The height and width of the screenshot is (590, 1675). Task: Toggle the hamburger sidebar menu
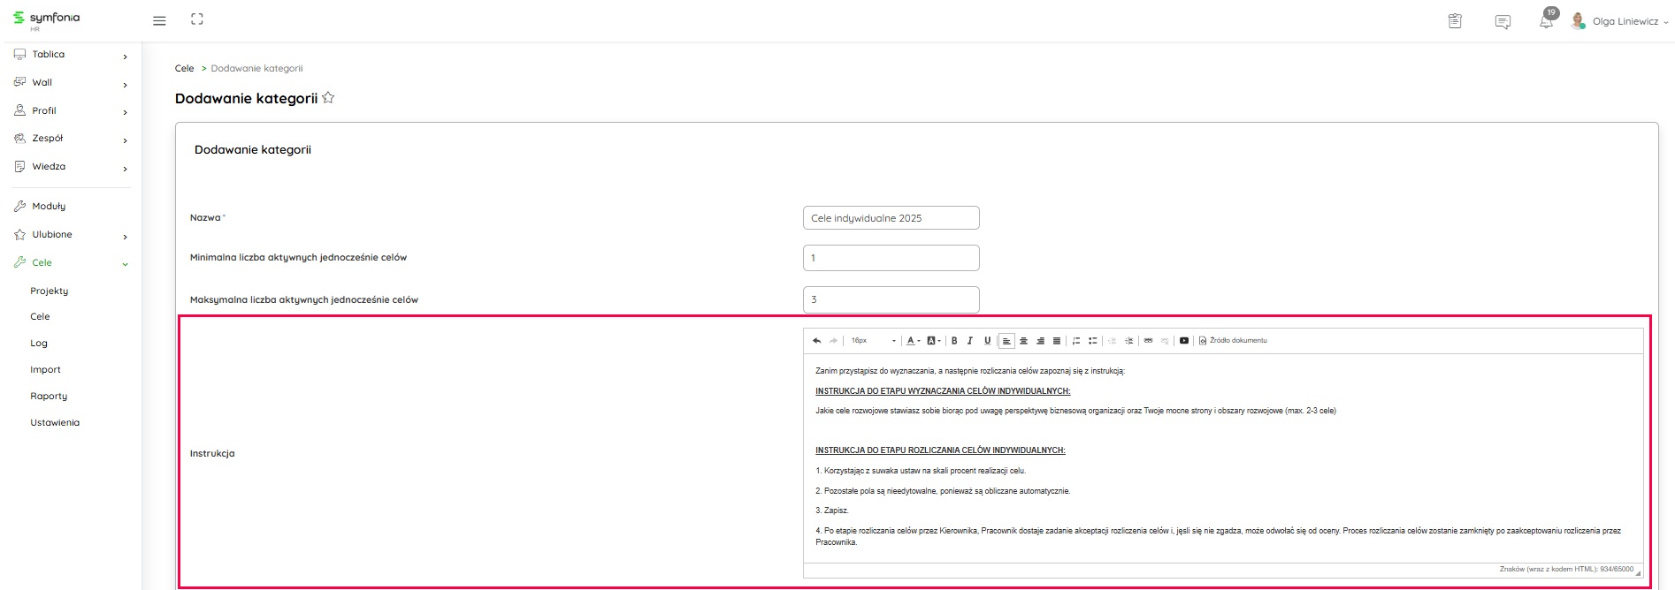[159, 20]
